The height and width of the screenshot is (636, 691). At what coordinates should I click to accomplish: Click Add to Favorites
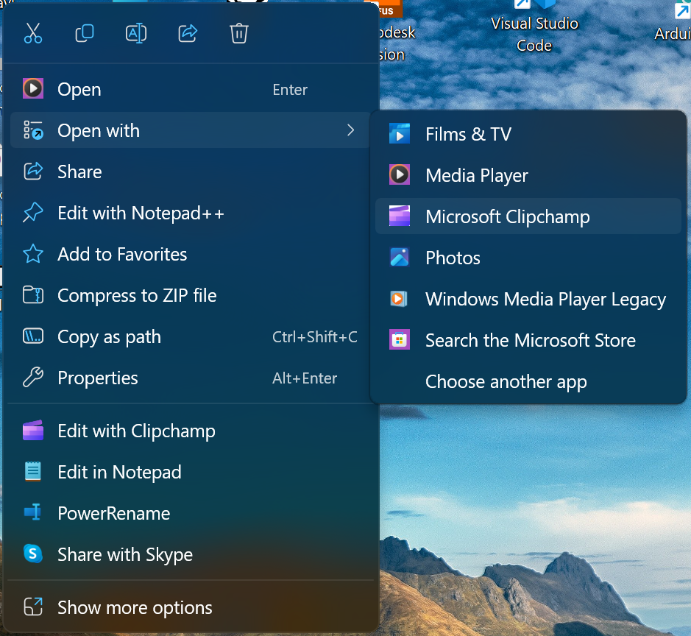(191, 254)
